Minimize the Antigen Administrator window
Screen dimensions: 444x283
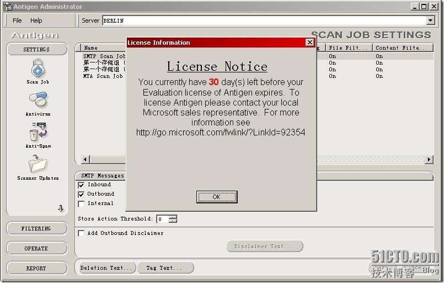pyautogui.click(x=415, y=6)
